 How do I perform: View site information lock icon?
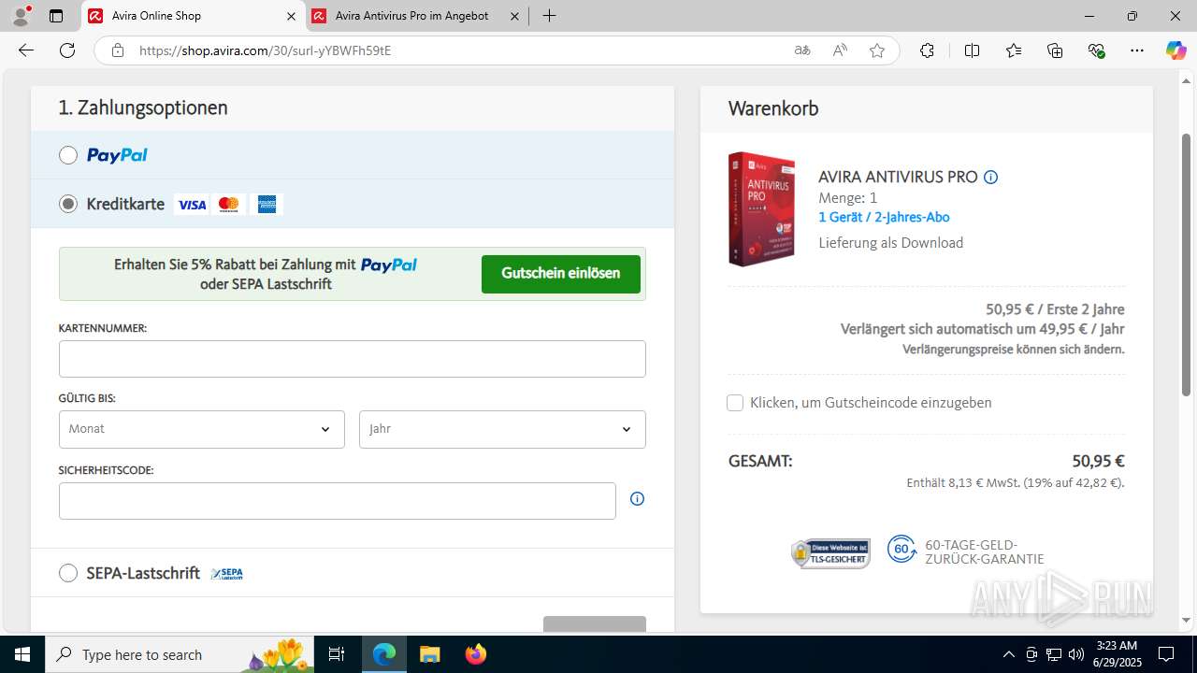[x=118, y=50]
